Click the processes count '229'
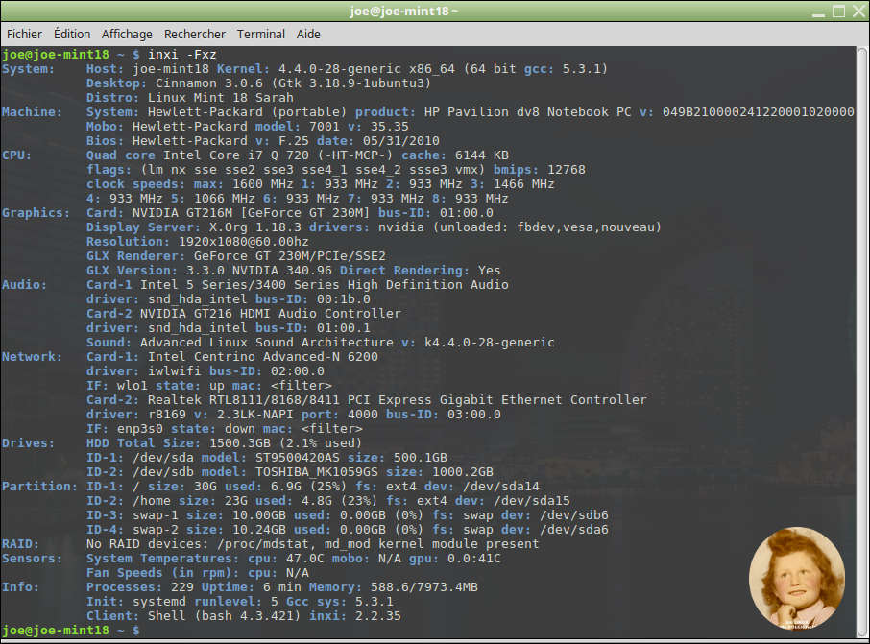870x644 pixels. click(182, 588)
